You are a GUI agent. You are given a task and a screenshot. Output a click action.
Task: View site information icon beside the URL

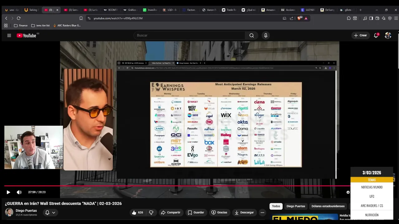89,18
